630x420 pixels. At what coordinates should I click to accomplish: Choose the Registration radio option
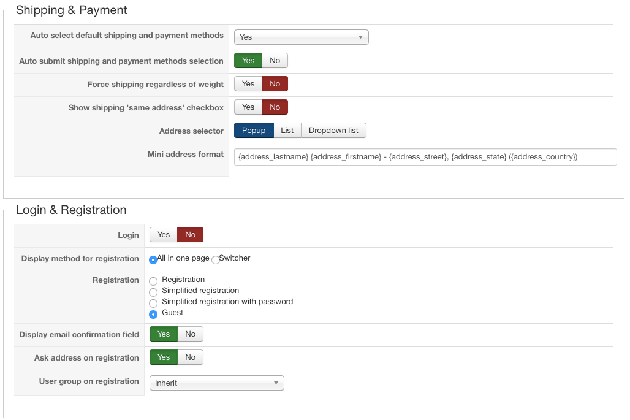pos(153,281)
